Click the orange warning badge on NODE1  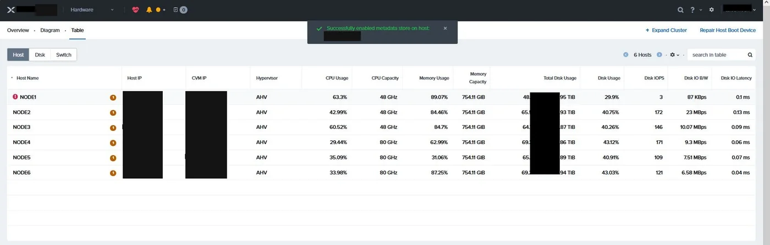click(x=113, y=97)
